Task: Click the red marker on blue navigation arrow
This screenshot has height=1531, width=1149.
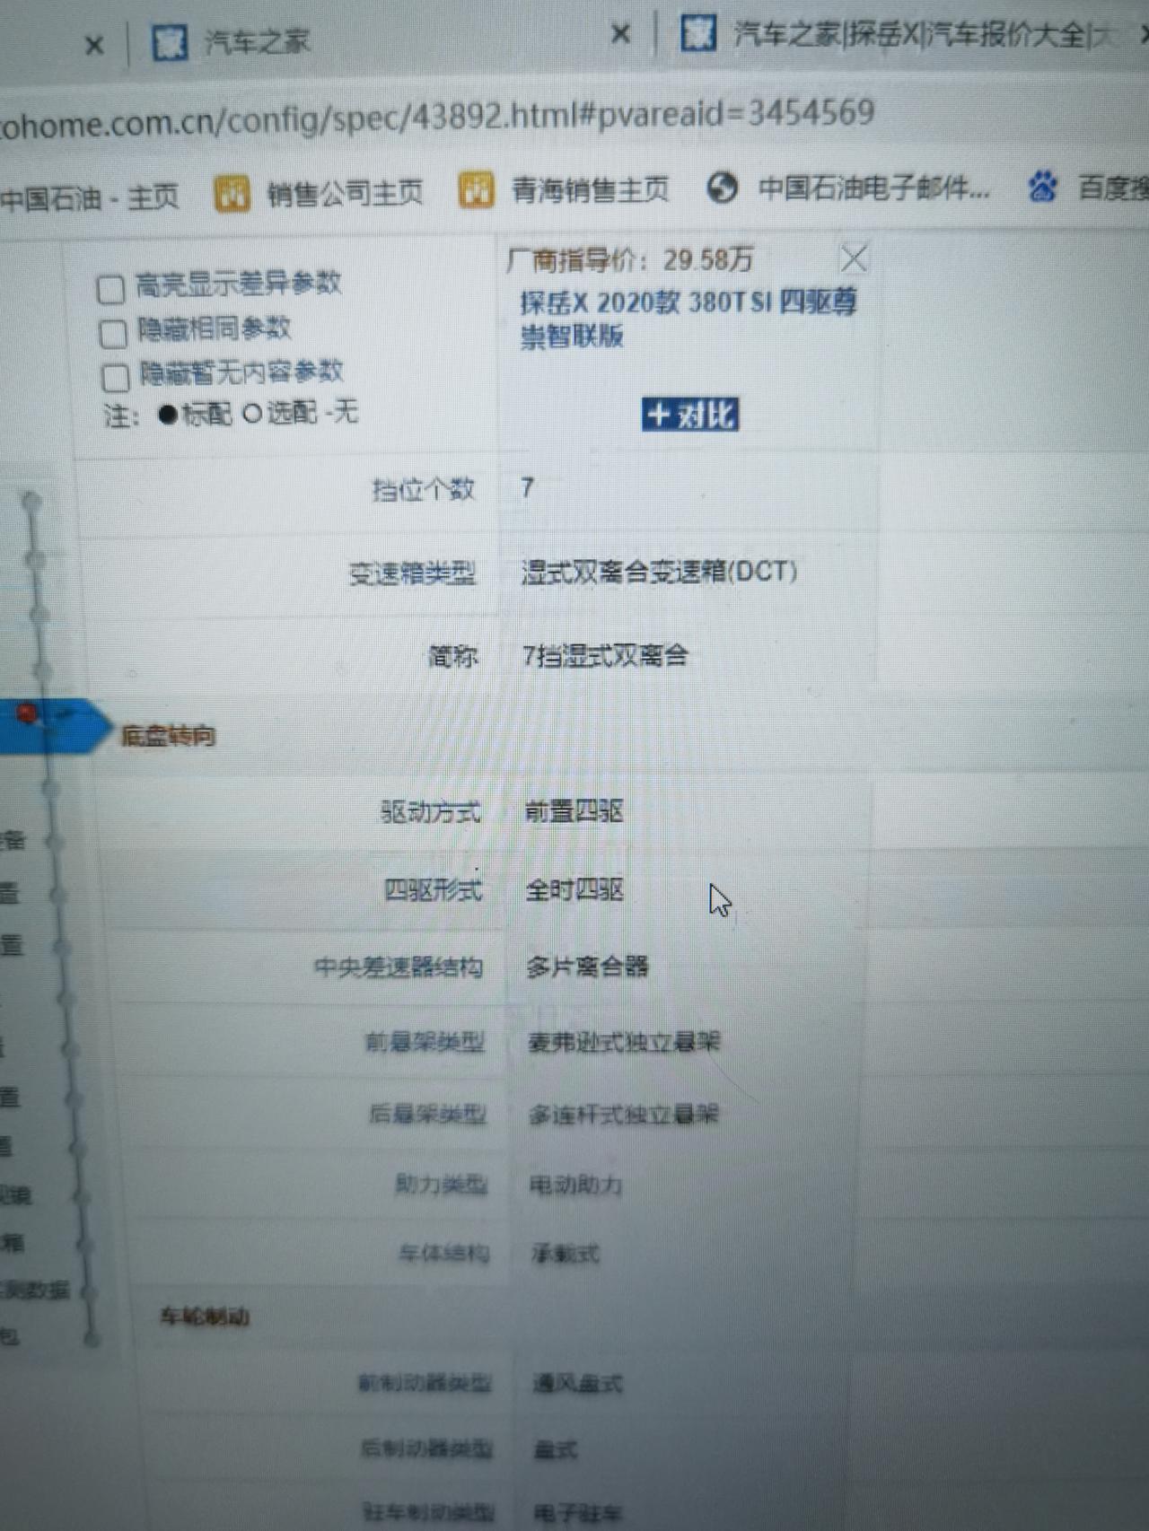Action: coord(28,713)
